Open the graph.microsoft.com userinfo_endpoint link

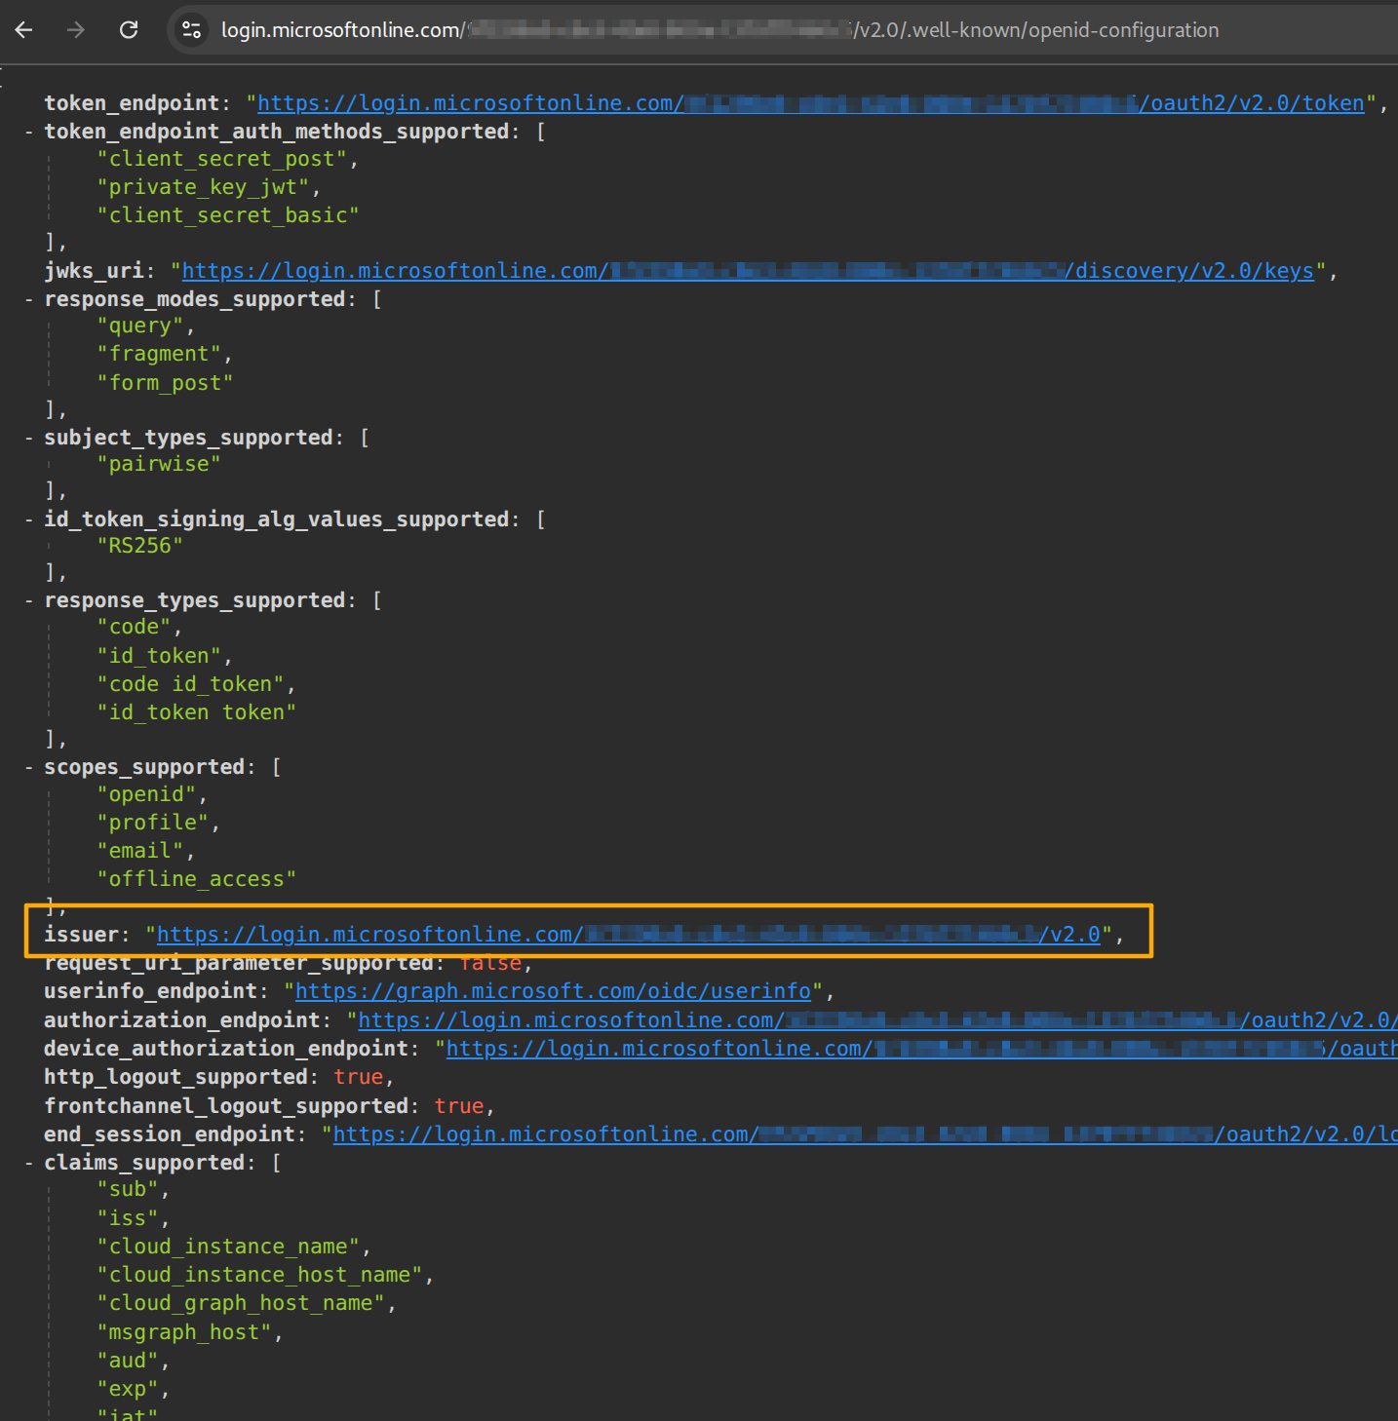pyautogui.click(x=553, y=990)
